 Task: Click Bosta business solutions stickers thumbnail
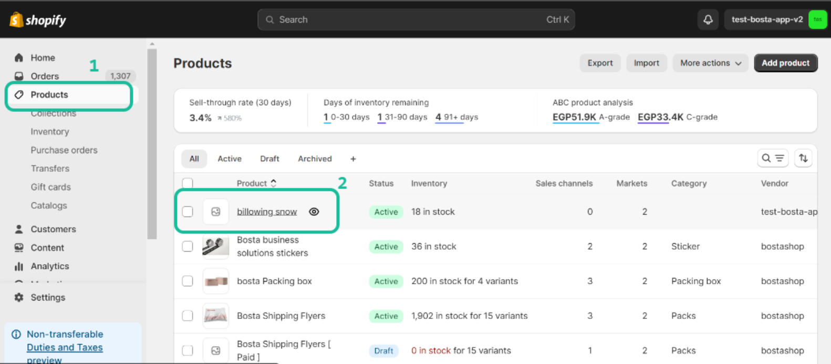point(216,246)
